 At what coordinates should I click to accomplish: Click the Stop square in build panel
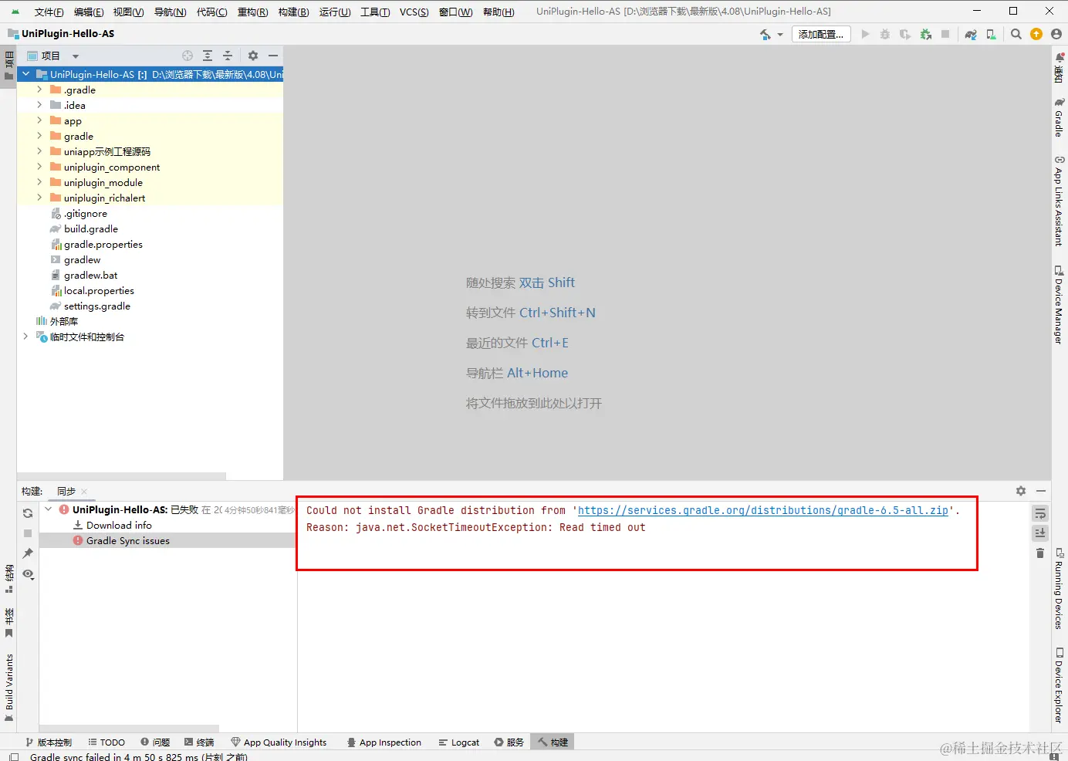[x=28, y=533]
